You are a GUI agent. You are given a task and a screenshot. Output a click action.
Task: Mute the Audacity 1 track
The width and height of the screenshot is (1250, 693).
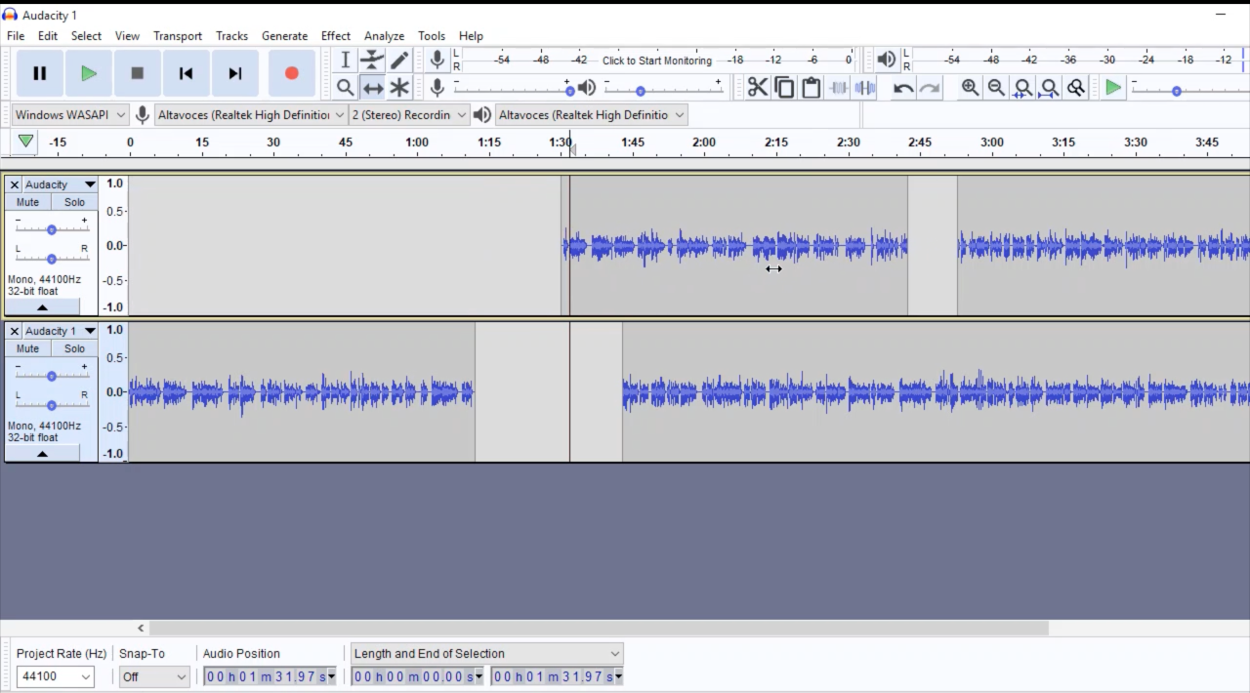pos(27,348)
